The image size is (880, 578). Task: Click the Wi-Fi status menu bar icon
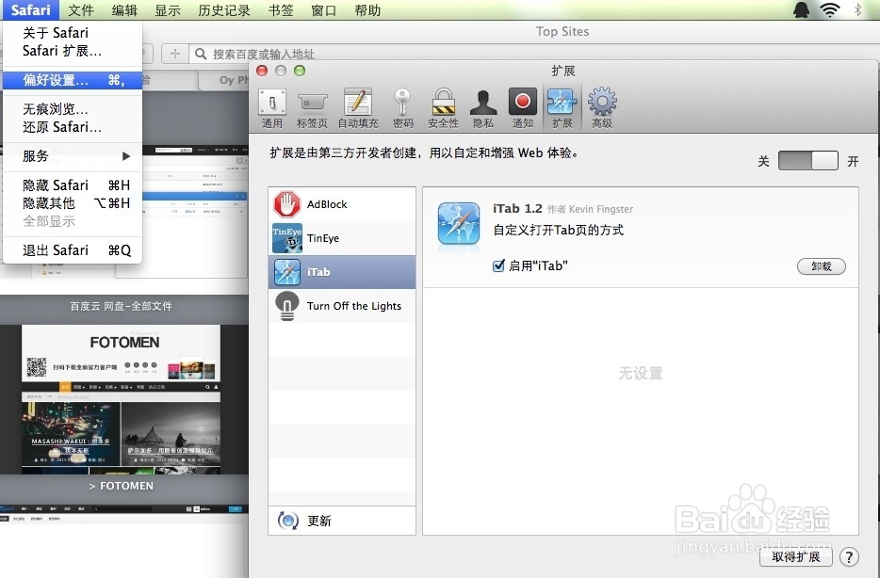click(x=829, y=9)
